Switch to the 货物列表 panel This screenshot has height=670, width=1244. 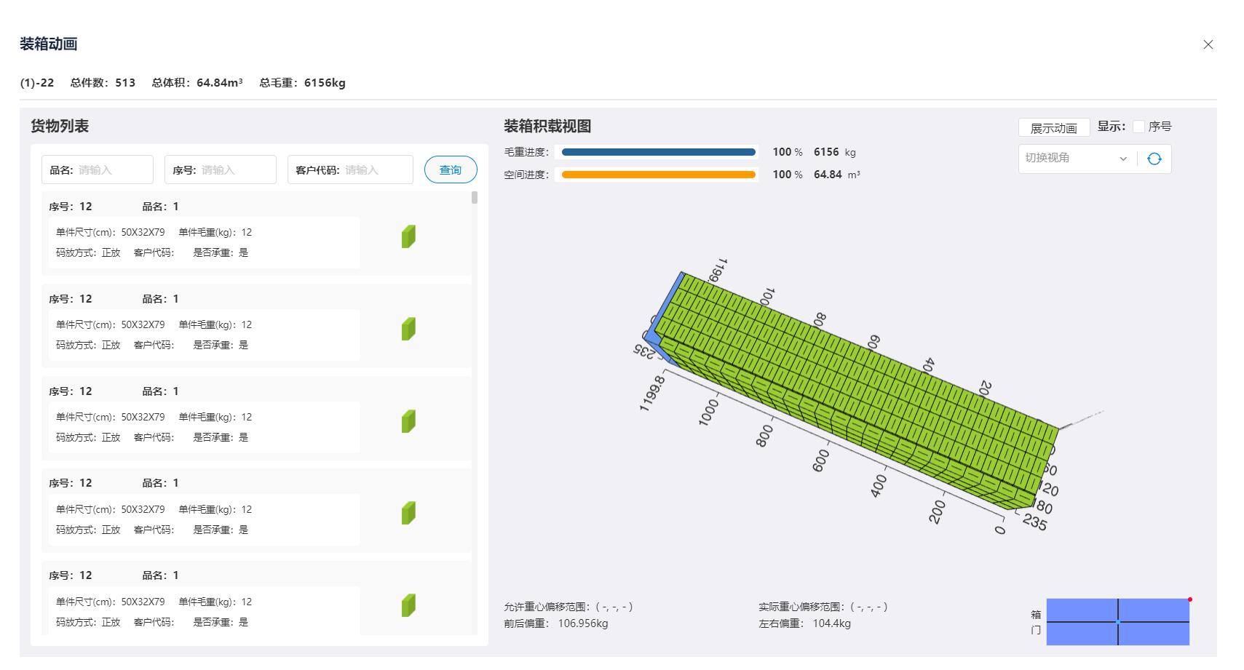coord(57,125)
